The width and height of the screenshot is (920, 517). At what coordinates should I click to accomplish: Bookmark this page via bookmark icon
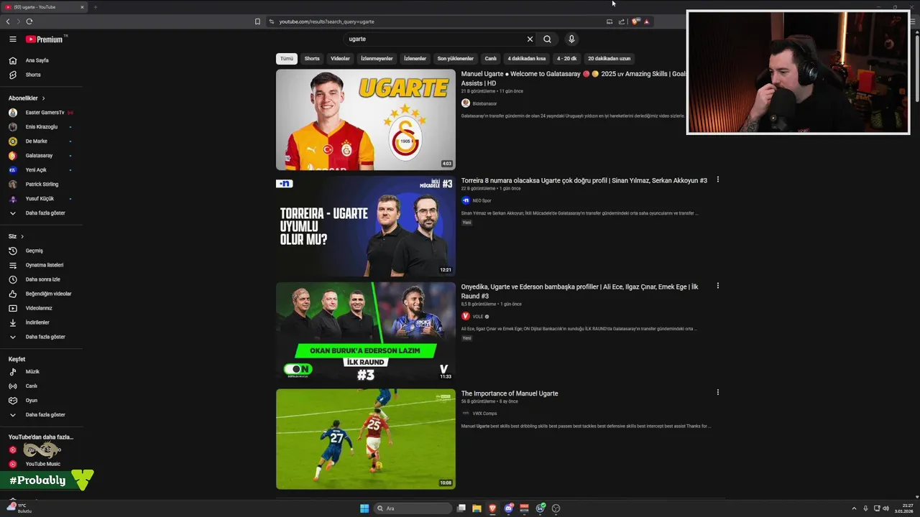pos(257,22)
